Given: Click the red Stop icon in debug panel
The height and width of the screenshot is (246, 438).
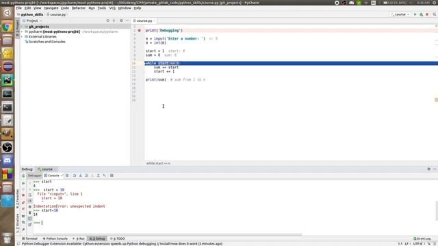Looking at the screenshot, I should click(23, 195).
